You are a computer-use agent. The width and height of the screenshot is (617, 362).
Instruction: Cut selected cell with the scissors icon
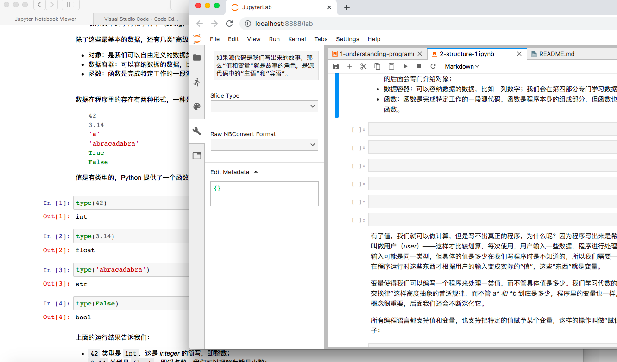pos(364,66)
